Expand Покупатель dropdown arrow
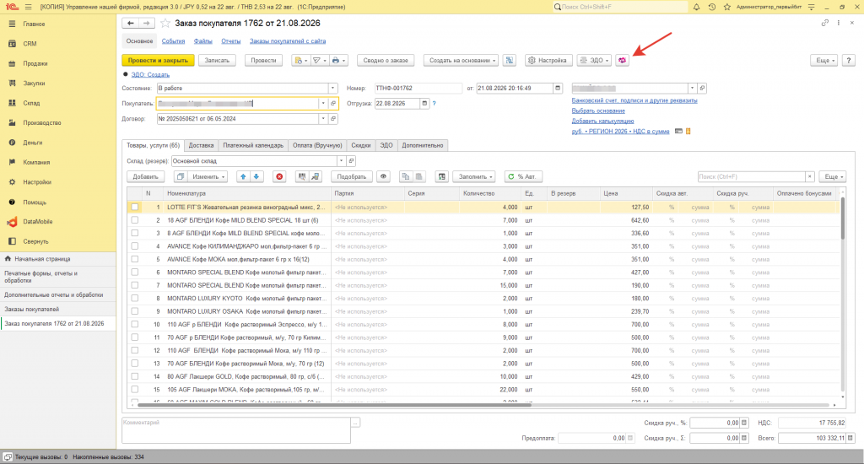 coord(323,103)
